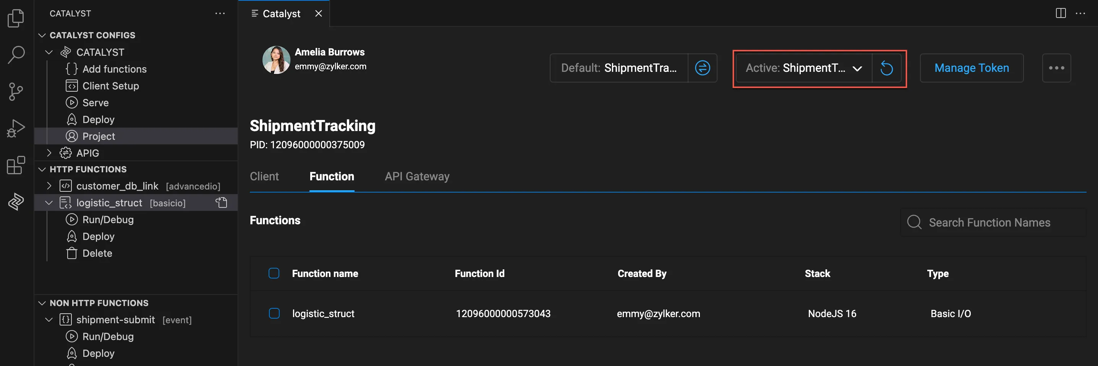Click the Search Function Names field
Image resolution: width=1098 pixels, height=366 pixels.
(x=993, y=222)
